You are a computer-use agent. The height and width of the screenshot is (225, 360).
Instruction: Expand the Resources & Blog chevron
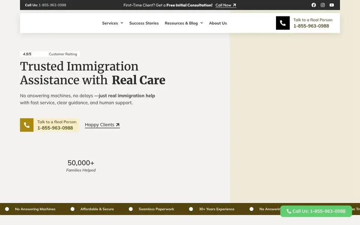tap(202, 23)
